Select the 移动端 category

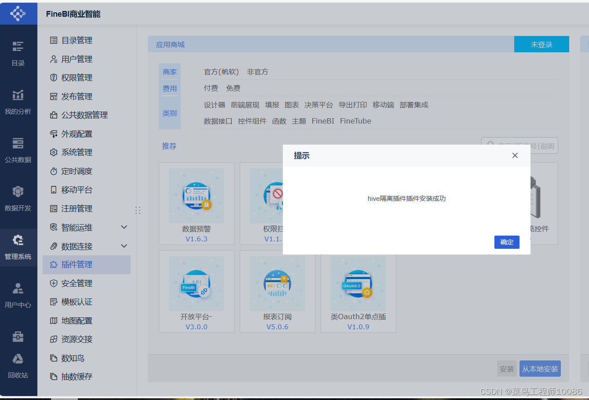coord(383,105)
